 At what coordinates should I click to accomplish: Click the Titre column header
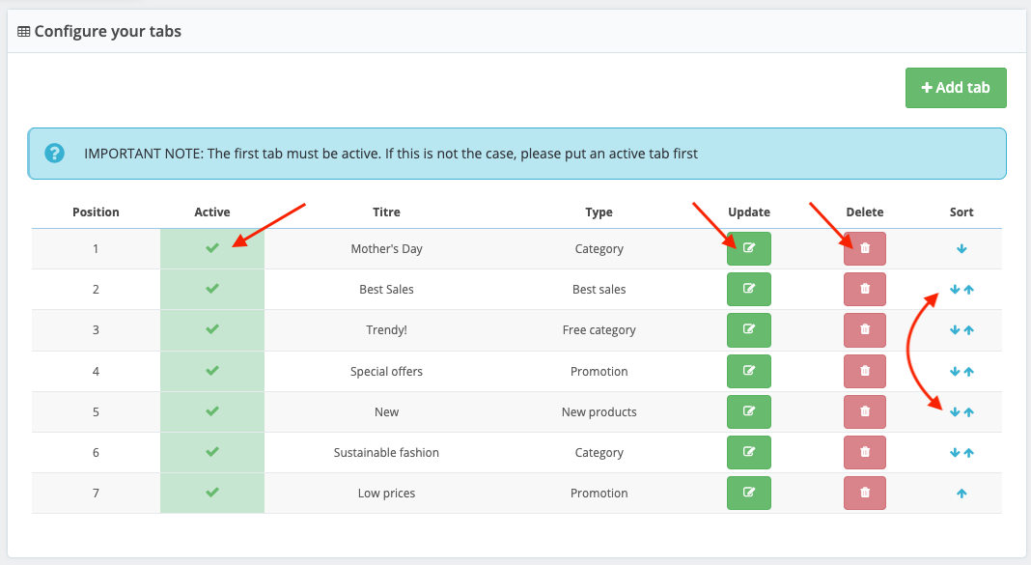click(x=386, y=212)
